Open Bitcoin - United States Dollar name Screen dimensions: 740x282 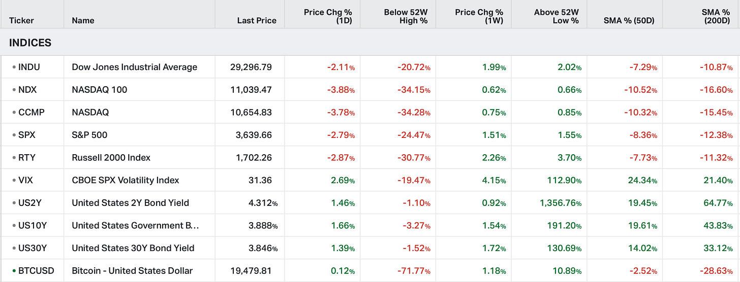point(133,271)
